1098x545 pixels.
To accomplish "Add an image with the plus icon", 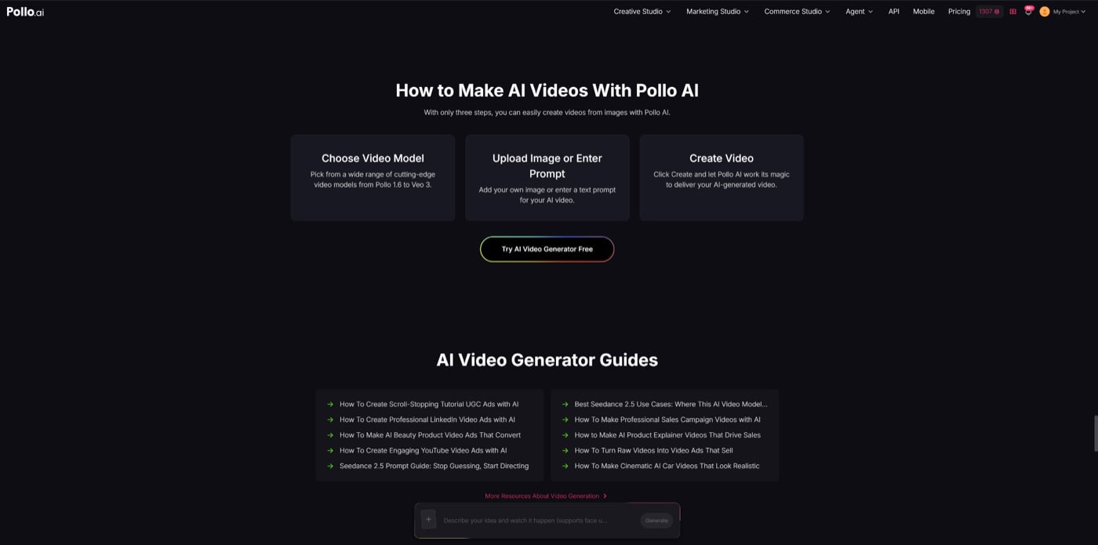I will tap(428, 519).
